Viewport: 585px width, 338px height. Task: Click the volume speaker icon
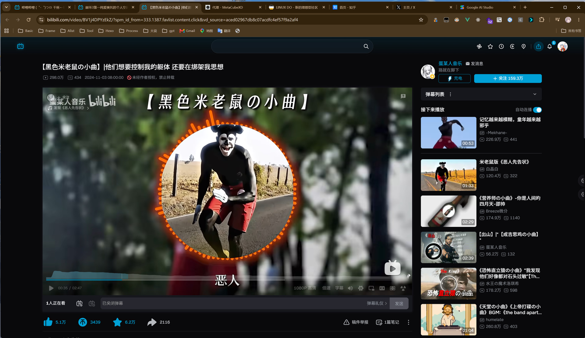[350, 288]
